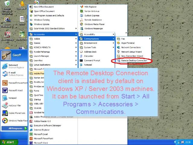Click the Adobe Reader 6.0 desktop shortcut
Screen dimensions: 193x145
(7, 37)
